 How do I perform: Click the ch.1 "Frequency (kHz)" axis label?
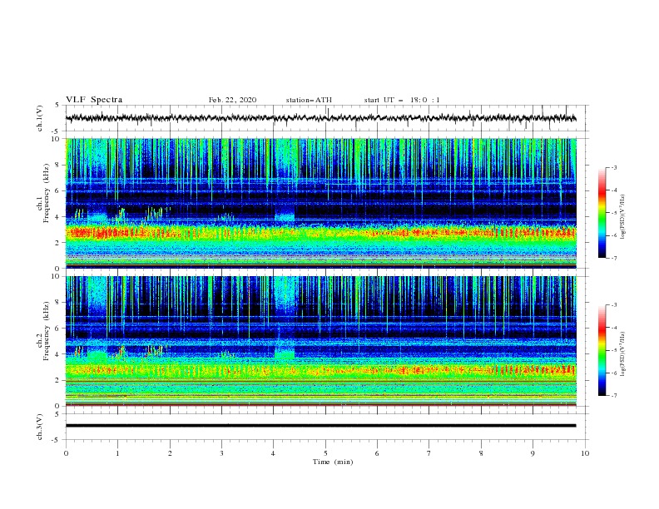(47, 193)
